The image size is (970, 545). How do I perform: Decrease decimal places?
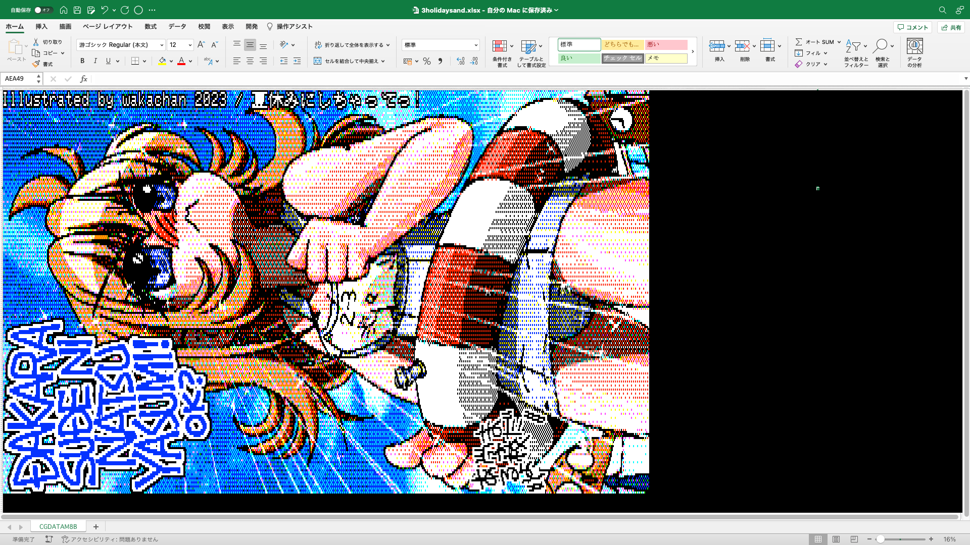[474, 61]
